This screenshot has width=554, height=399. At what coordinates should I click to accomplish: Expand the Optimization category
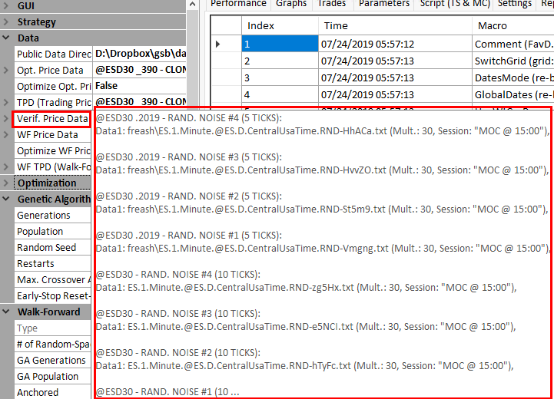[x=7, y=183]
